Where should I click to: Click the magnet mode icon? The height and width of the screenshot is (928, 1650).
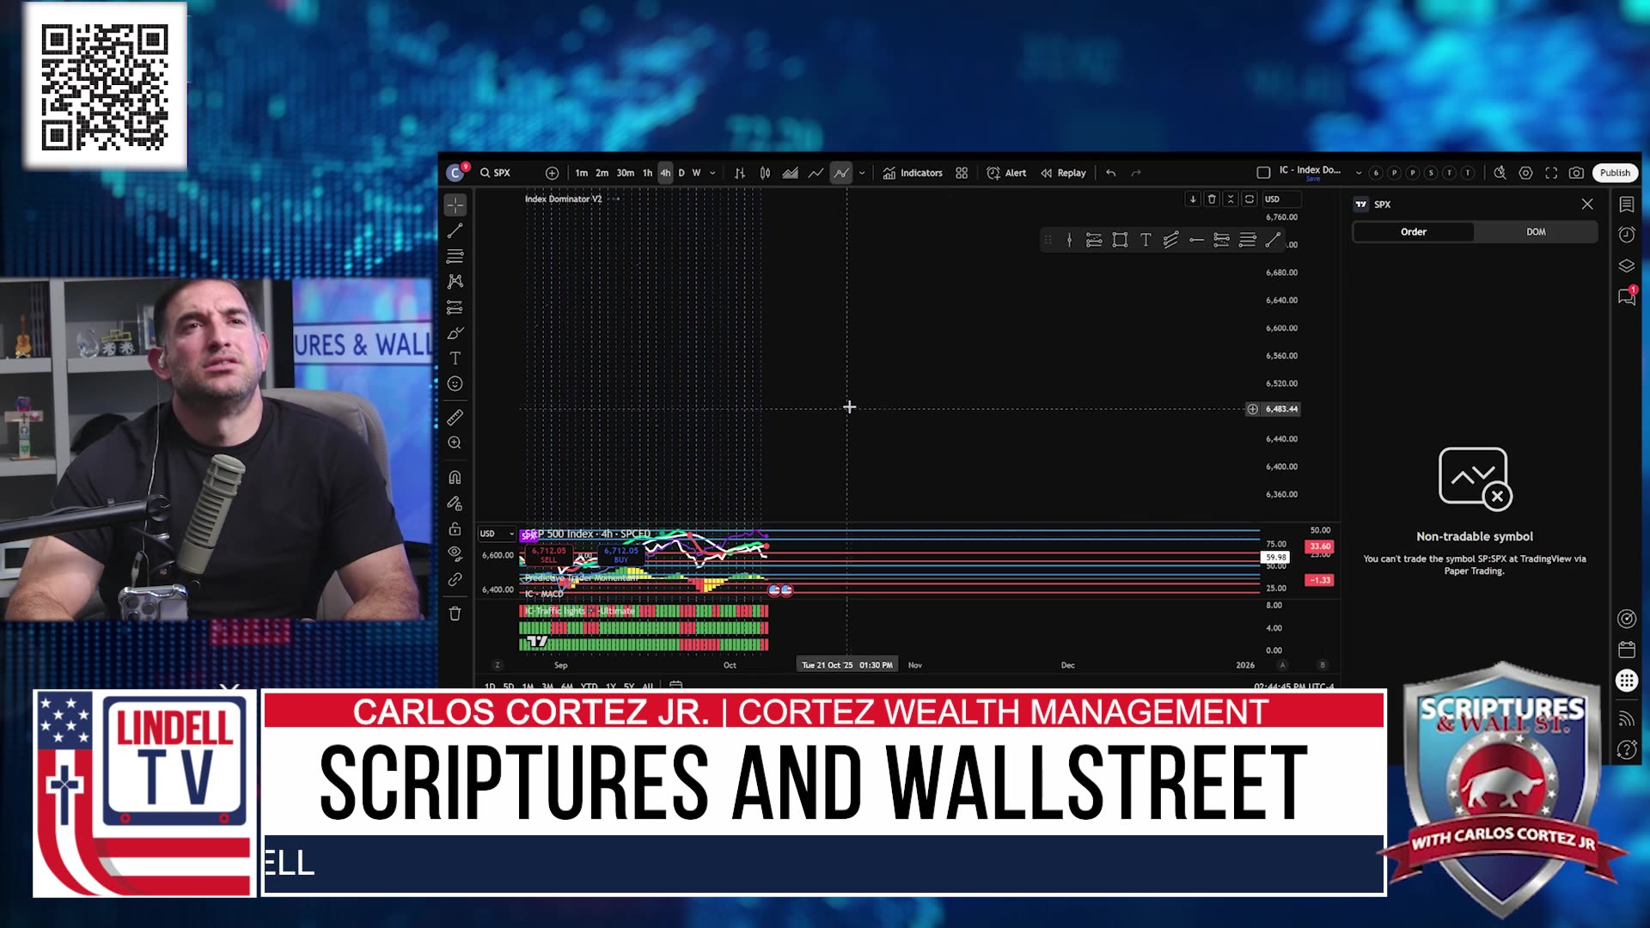pyautogui.click(x=455, y=477)
